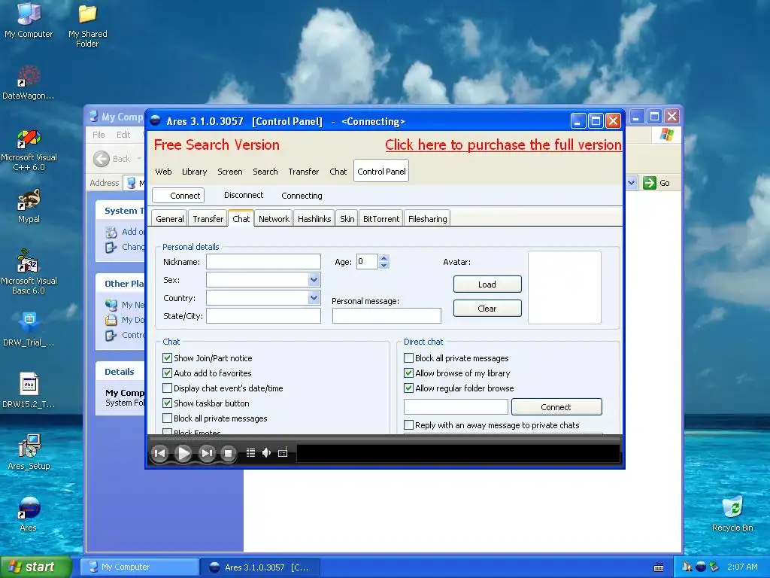Click the Ares taskbar button
The image size is (770, 578).
click(x=261, y=567)
